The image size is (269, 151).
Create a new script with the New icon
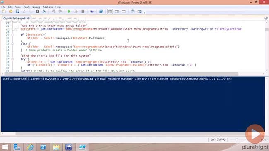(x=4, y=12)
